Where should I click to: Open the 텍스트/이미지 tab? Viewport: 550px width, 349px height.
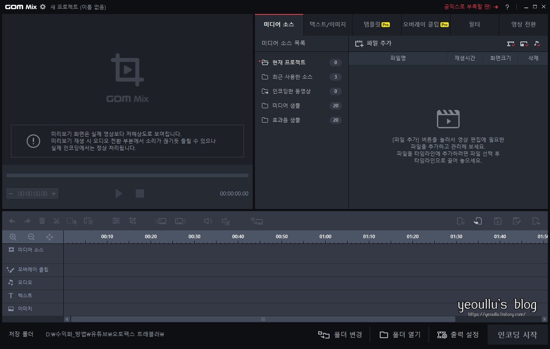(x=328, y=24)
